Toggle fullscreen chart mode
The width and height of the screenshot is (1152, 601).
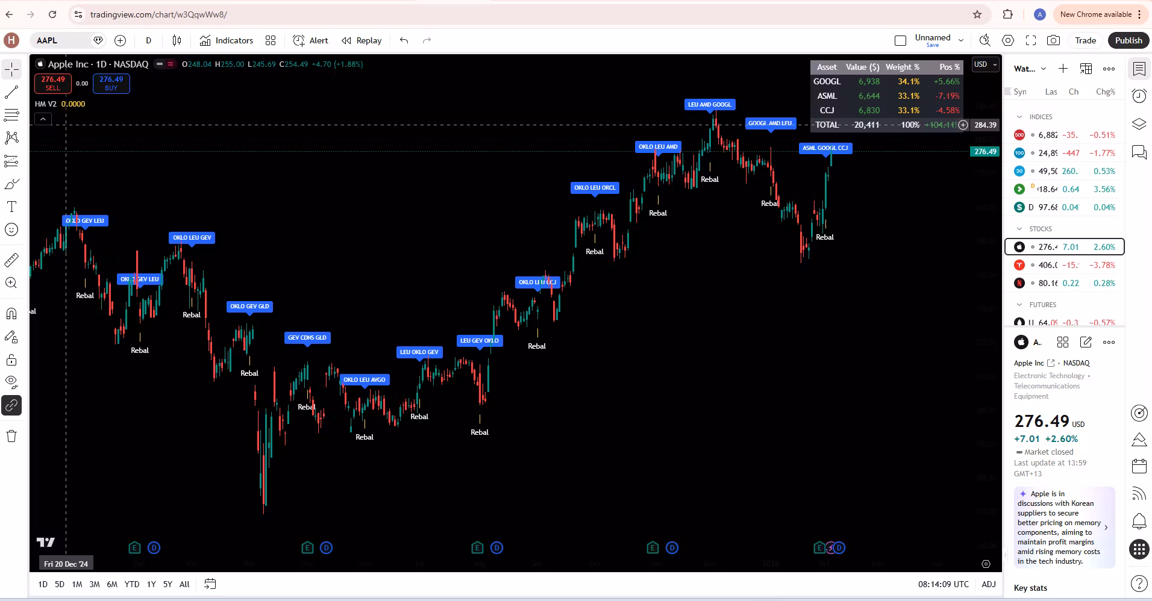1031,40
